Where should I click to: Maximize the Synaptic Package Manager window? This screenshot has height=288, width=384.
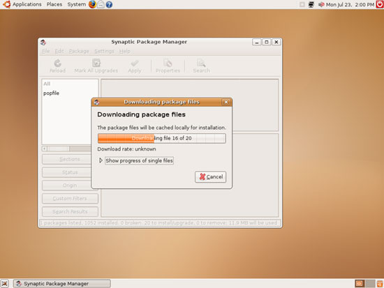coord(267,42)
